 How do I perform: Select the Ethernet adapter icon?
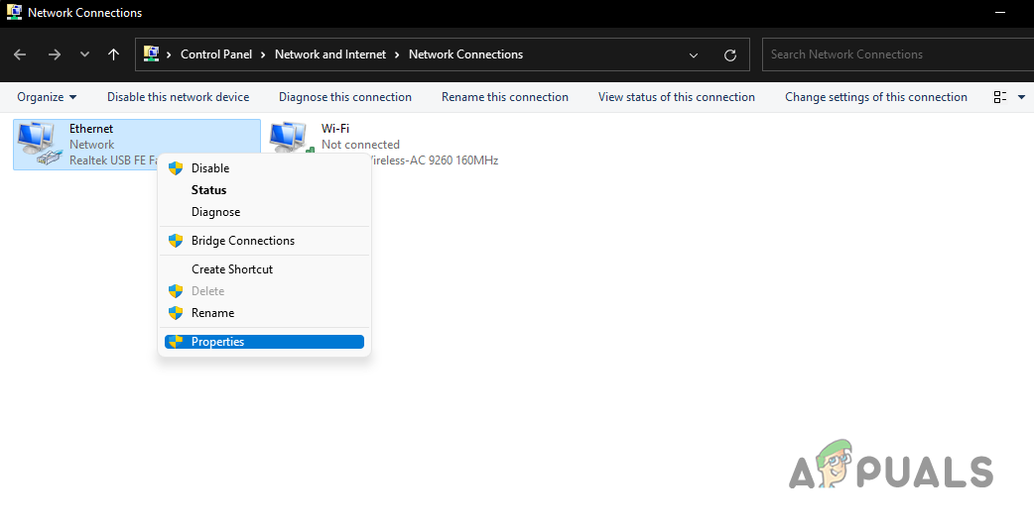click(39, 142)
